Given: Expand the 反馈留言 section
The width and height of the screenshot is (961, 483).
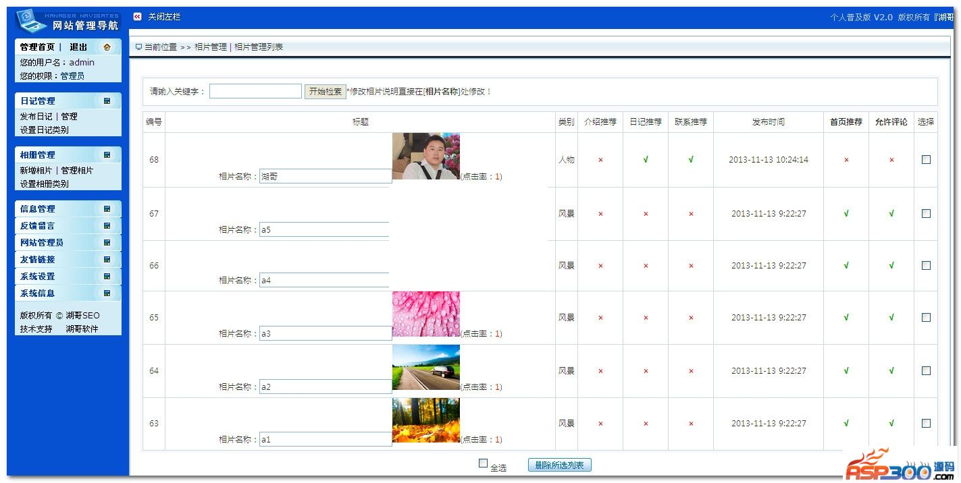Looking at the screenshot, I should (x=68, y=226).
